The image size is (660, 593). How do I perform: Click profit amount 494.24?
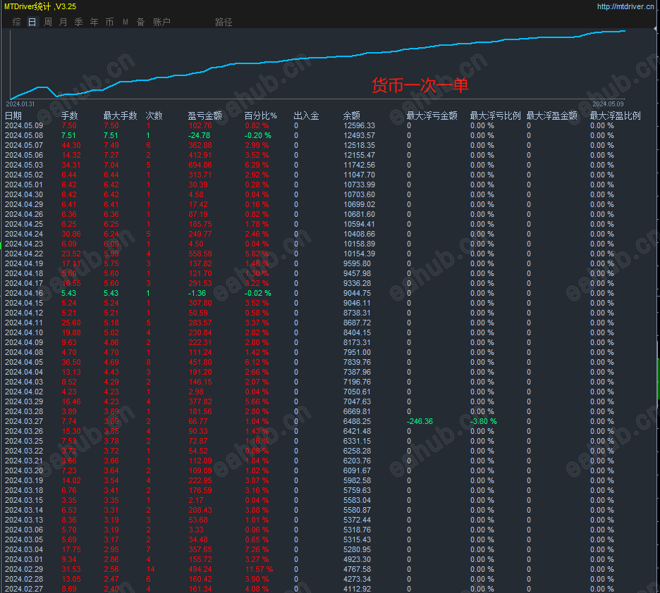pos(200,570)
